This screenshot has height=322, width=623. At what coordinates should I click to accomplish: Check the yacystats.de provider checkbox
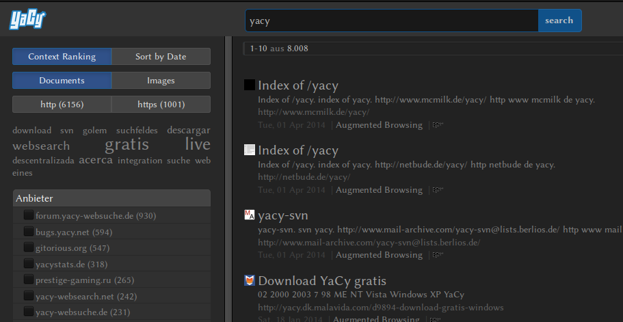(28, 264)
